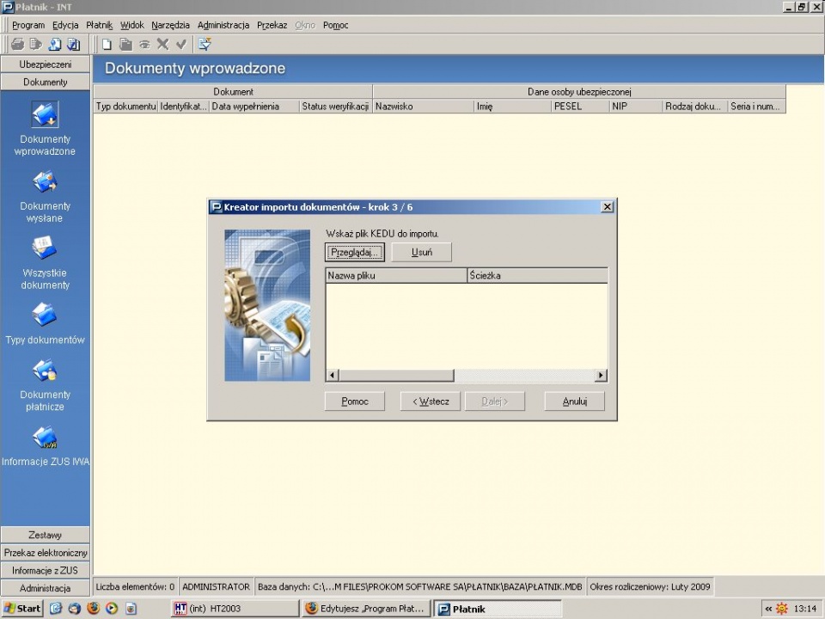825x619 pixels.
Task: Open the Narzędzia menu
Action: click(170, 25)
